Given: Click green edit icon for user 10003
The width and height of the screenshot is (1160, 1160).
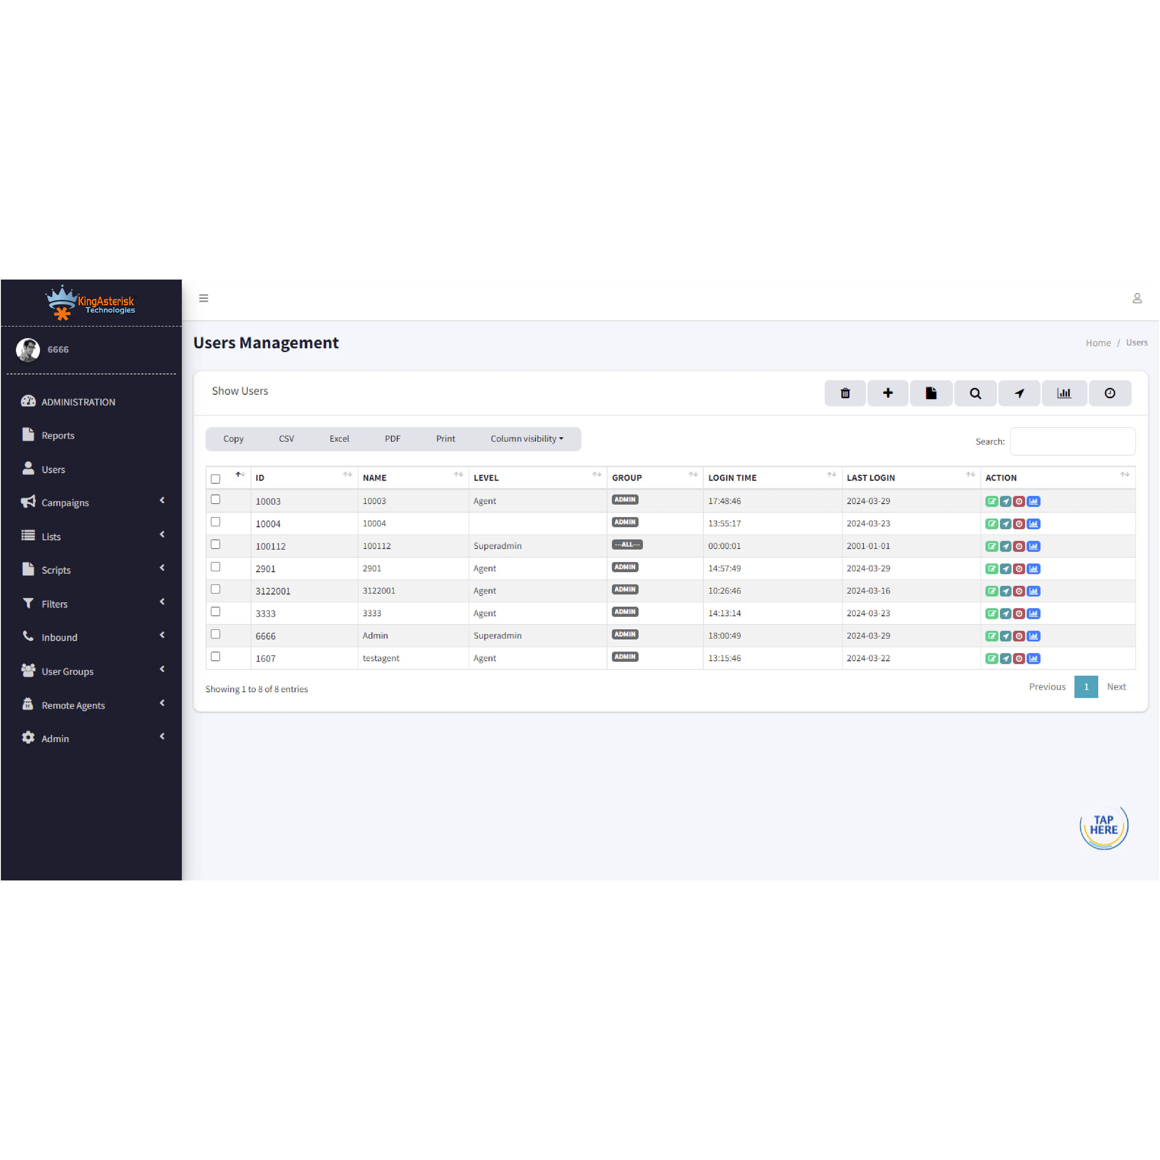Looking at the screenshot, I should [991, 501].
